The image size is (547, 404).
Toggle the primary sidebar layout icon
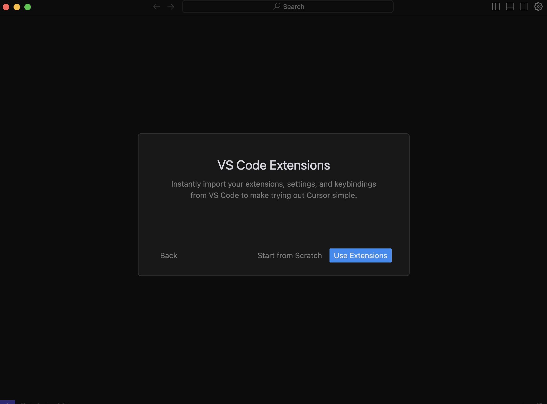[x=496, y=6]
